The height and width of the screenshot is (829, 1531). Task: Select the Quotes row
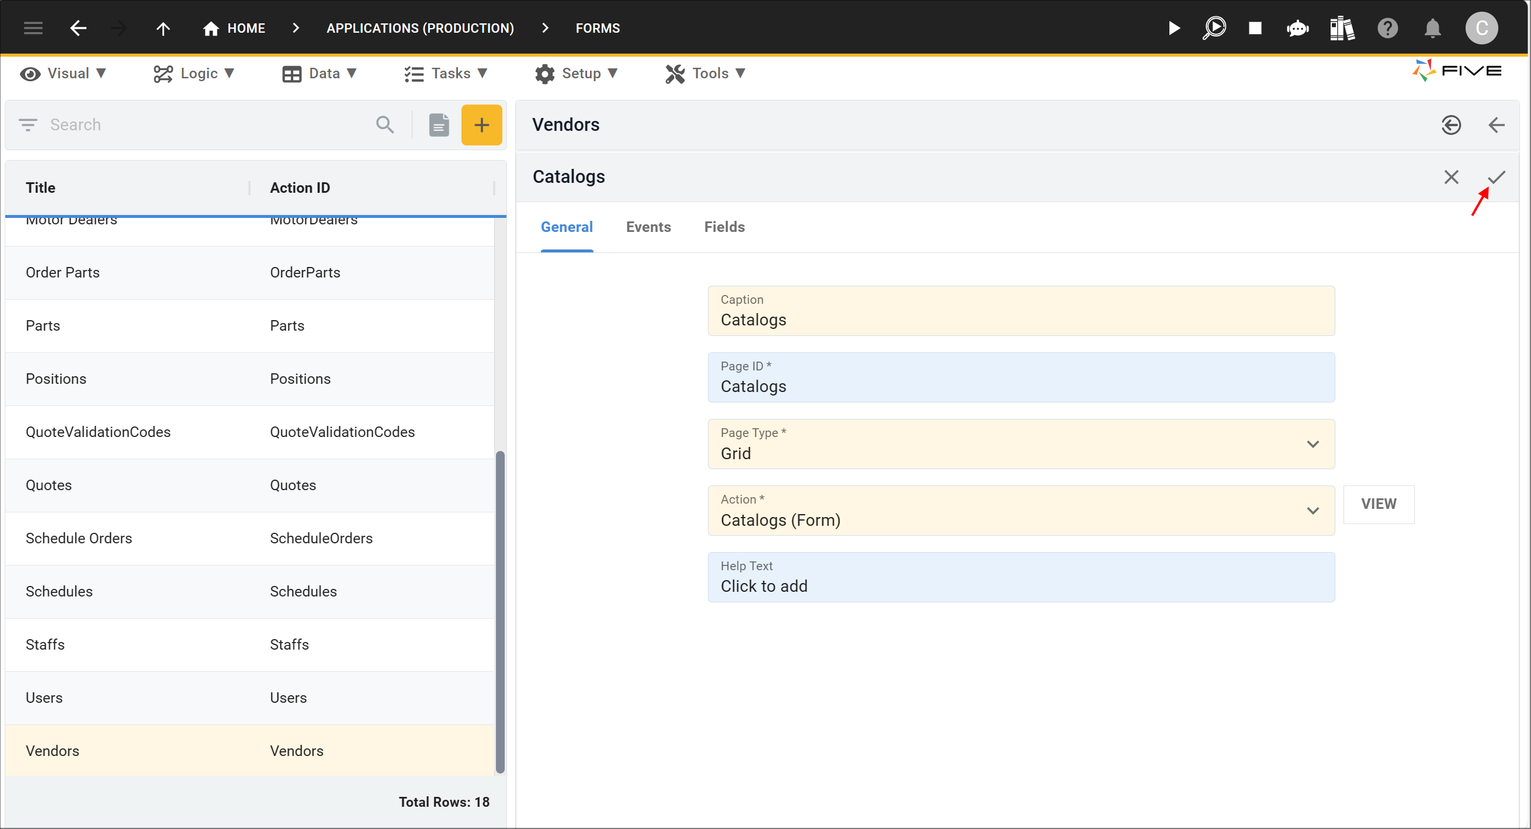point(249,485)
